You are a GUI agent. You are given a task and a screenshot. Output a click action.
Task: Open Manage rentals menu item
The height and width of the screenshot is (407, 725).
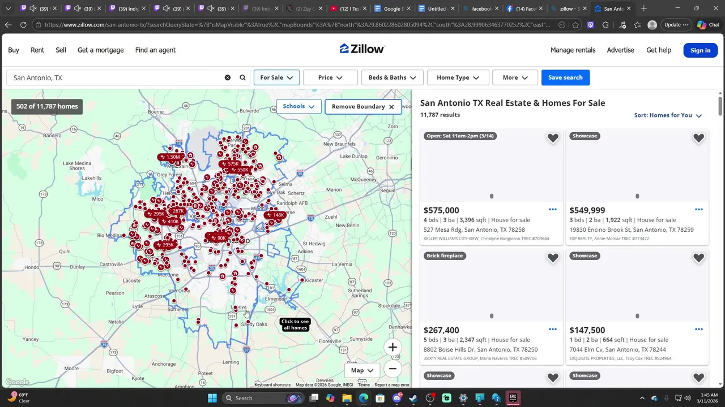573,50
